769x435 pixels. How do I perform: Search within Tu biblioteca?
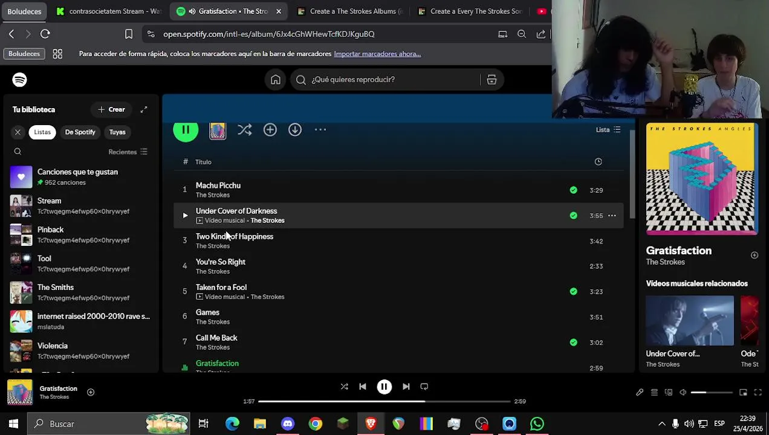pyautogui.click(x=18, y=152)
